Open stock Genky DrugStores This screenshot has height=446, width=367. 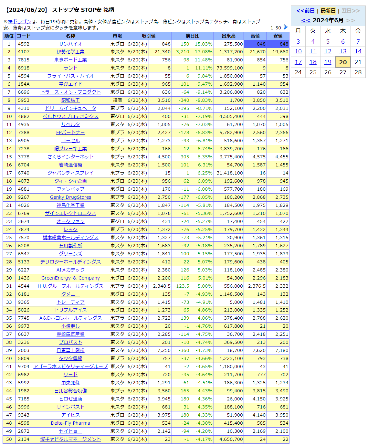pos(70,197)
